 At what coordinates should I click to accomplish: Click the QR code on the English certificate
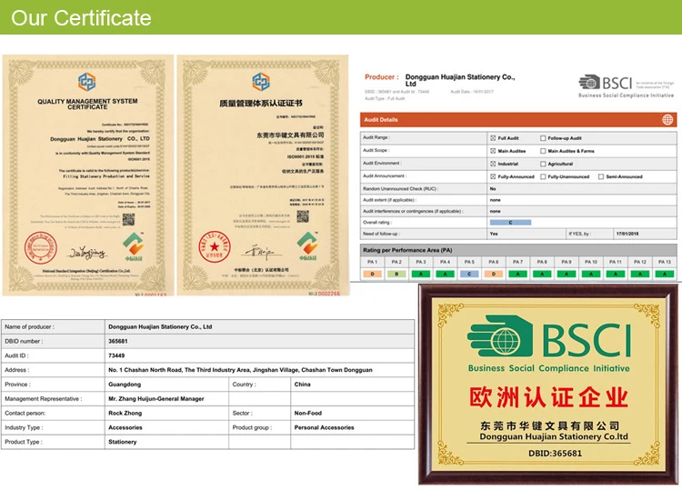128,220
